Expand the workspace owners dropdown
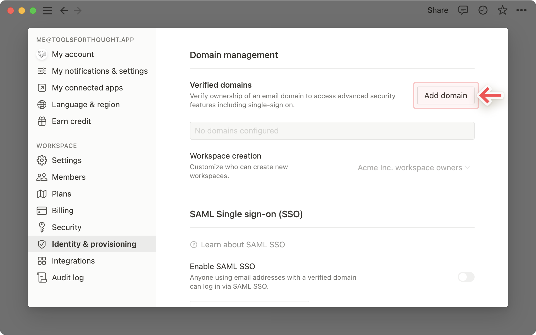Viewport: 536px width, 335px height. [x=410, y=168]
